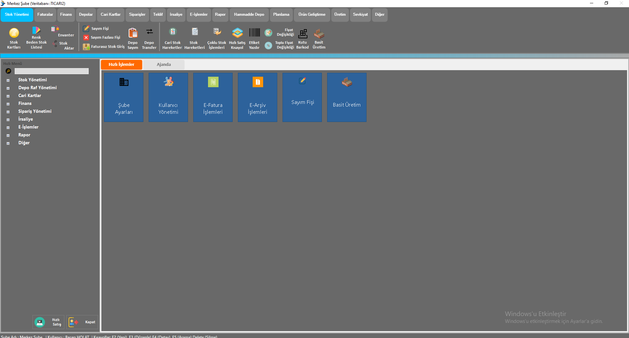Click the Depo Transfer arrows icon

tap(149, 32)
